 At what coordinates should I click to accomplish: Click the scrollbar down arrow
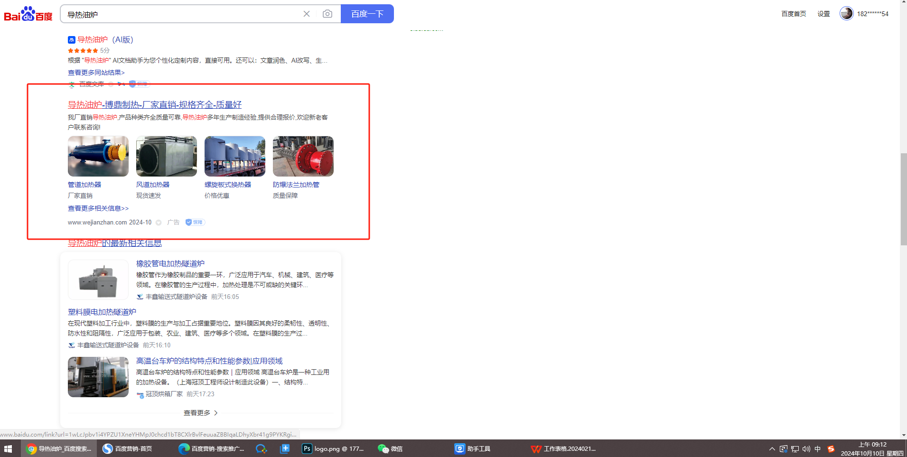pos(904,435)
